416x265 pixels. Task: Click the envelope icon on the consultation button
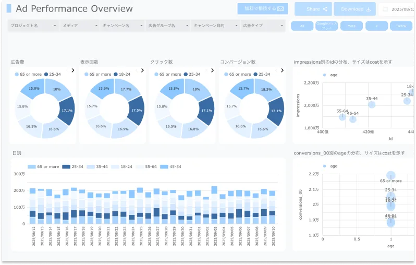coord(280,9)
